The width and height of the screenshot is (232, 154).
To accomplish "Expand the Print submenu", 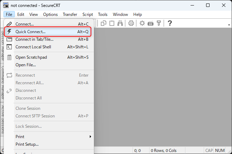I will tap(49, 136).
